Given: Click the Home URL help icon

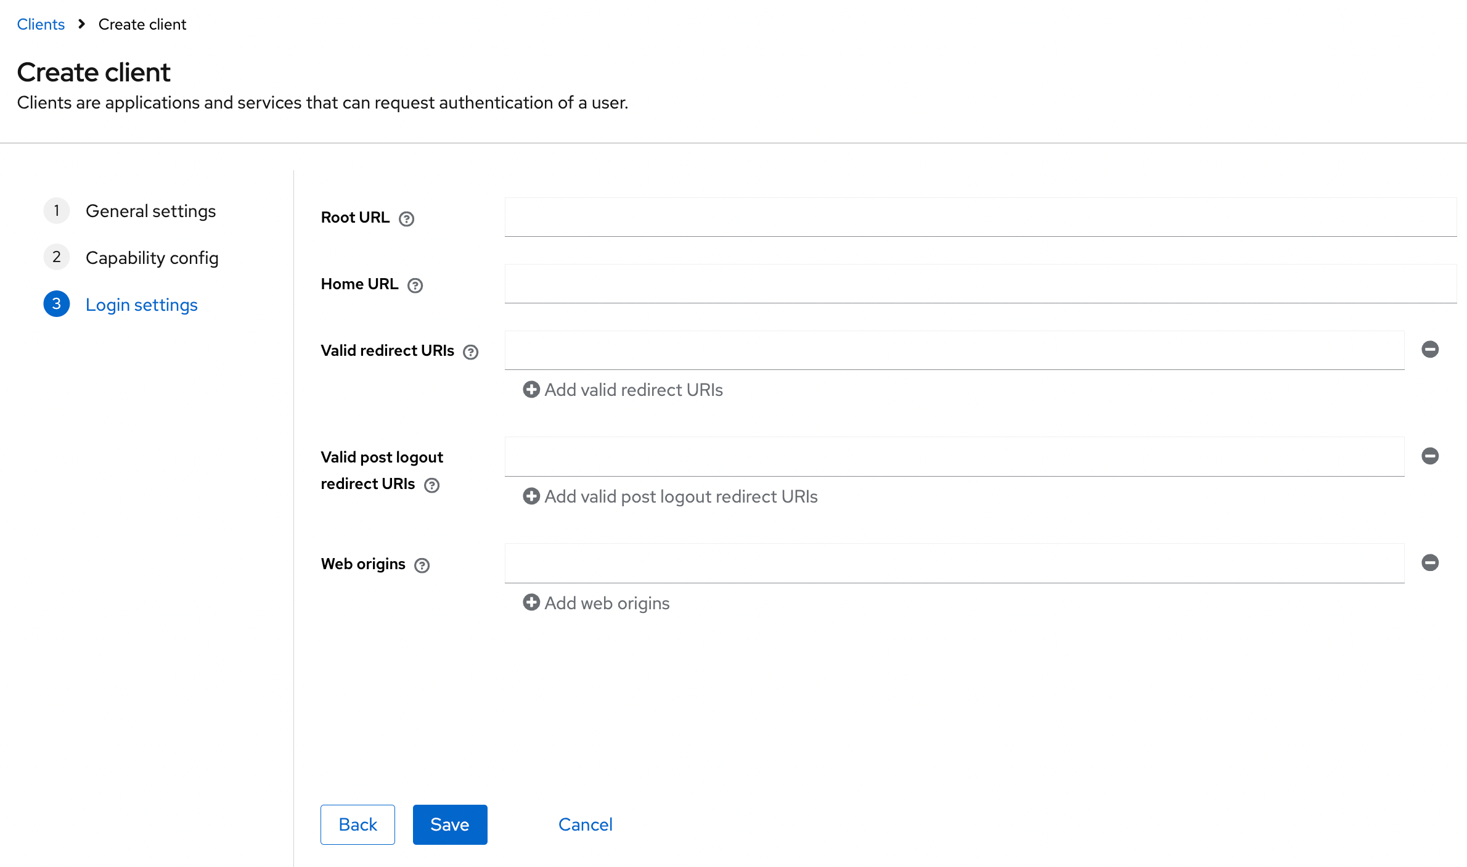Looking at the screenshot, I should [x=415, y=286].
